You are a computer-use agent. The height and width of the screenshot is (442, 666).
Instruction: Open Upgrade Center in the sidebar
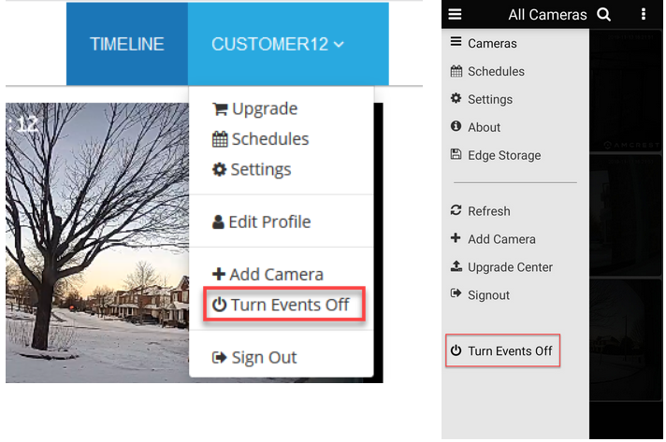(510, 267)
